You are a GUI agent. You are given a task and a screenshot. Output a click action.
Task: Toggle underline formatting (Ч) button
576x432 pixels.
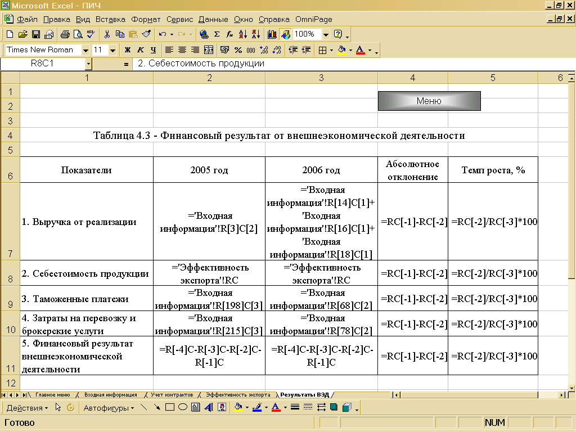(153, 50)
